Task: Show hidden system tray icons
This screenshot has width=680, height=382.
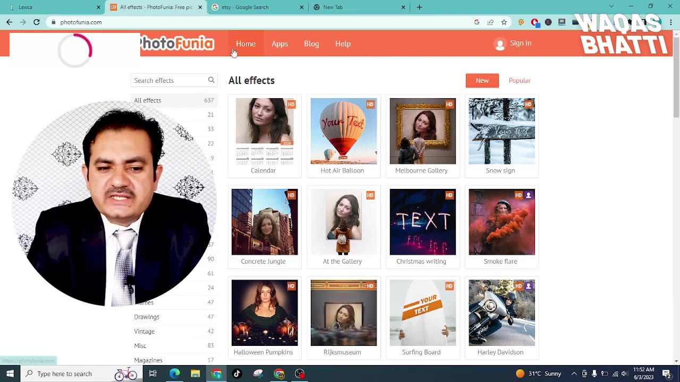Action: point(574,374)
